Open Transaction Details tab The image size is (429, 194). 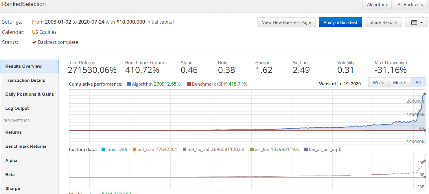coord(25,80)
